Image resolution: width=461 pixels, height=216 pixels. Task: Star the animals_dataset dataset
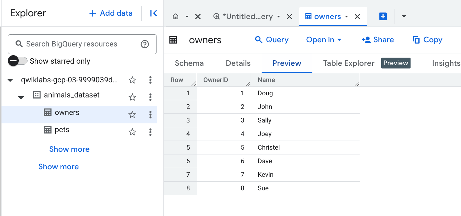132,97
